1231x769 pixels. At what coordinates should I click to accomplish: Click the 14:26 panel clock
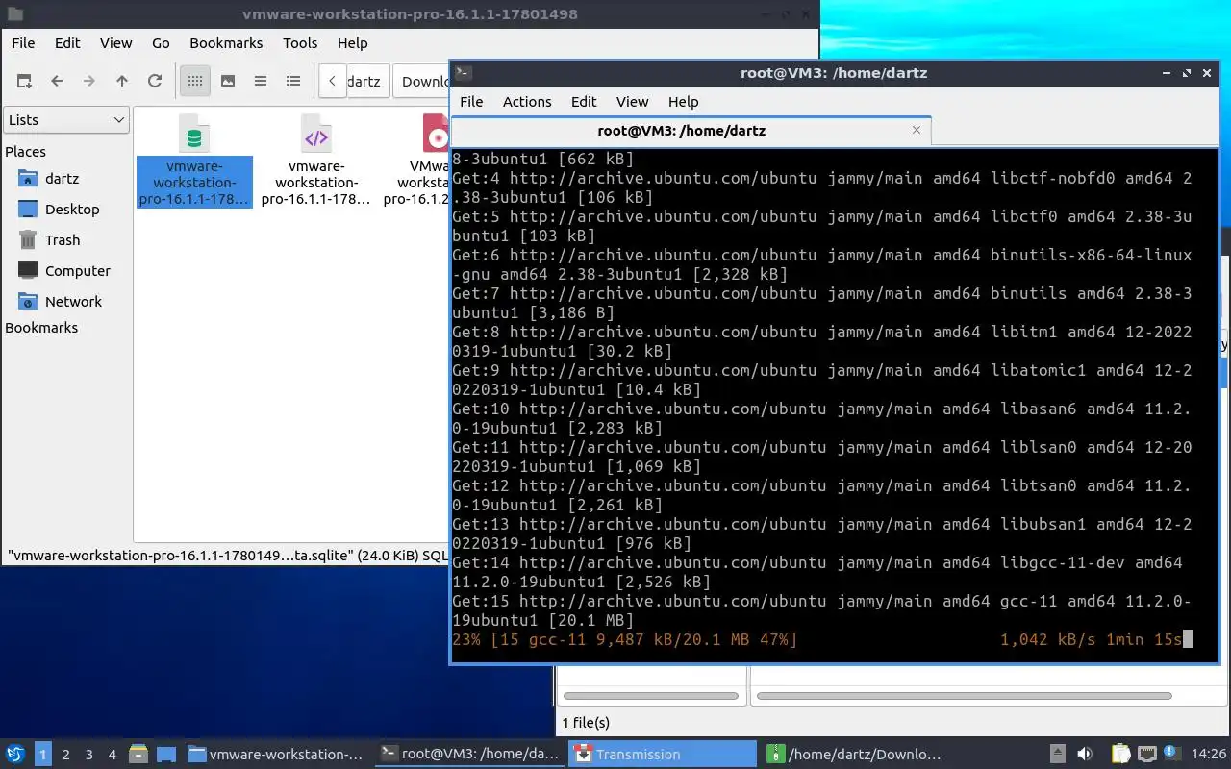[1209, 755]
